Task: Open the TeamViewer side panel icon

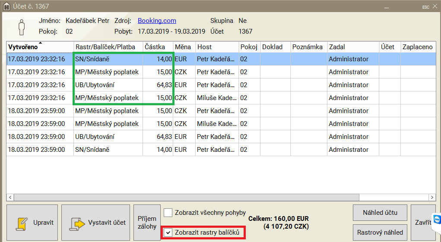Action: pos(437,220)
